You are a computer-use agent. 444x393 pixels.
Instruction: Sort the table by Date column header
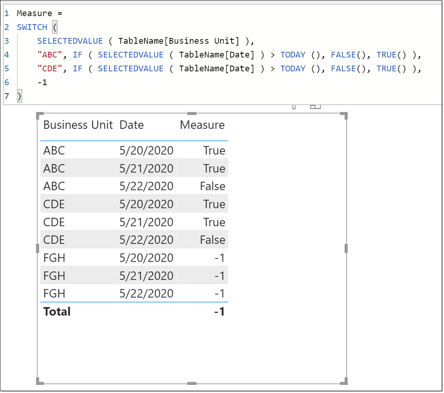131,125
